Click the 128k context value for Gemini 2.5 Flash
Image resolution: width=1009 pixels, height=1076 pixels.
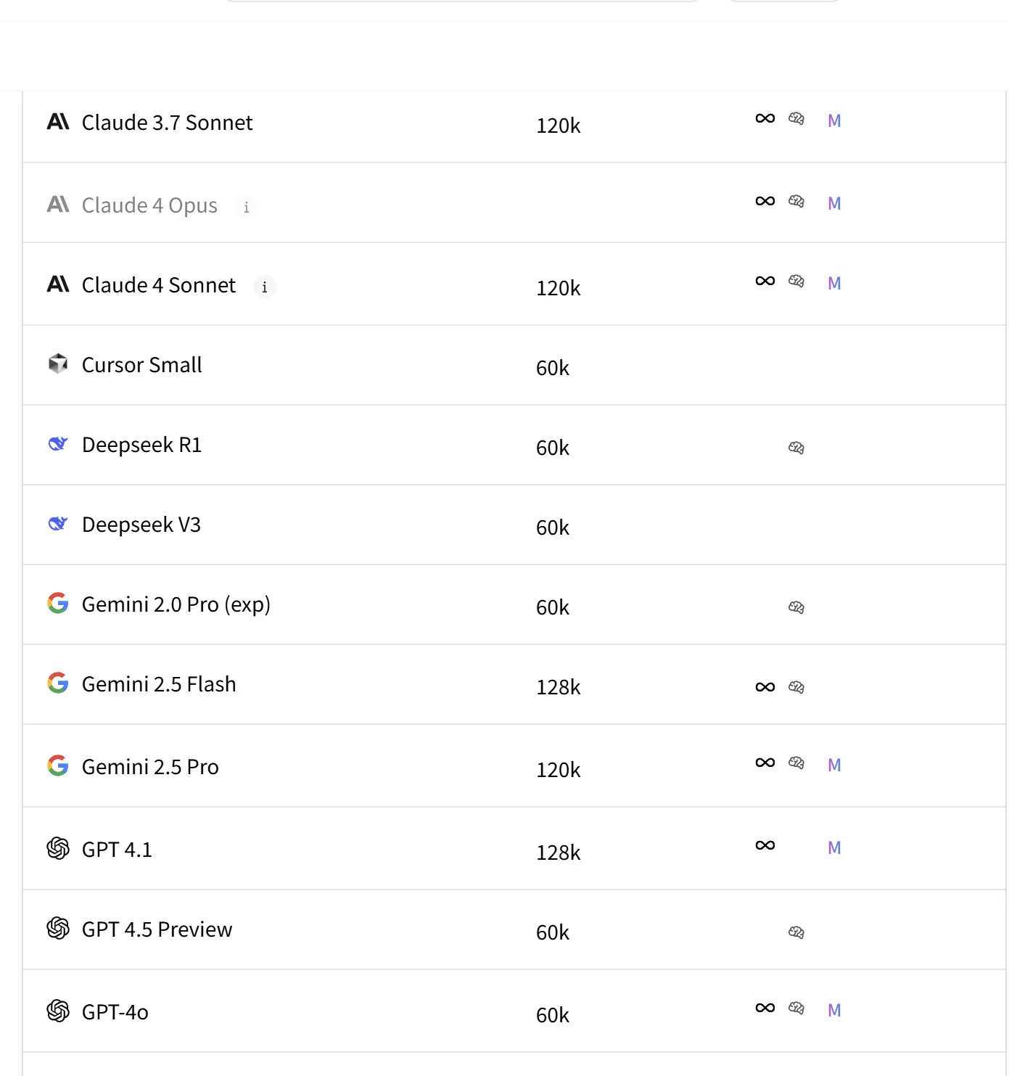pyautogui.click(x=559, y=687)
